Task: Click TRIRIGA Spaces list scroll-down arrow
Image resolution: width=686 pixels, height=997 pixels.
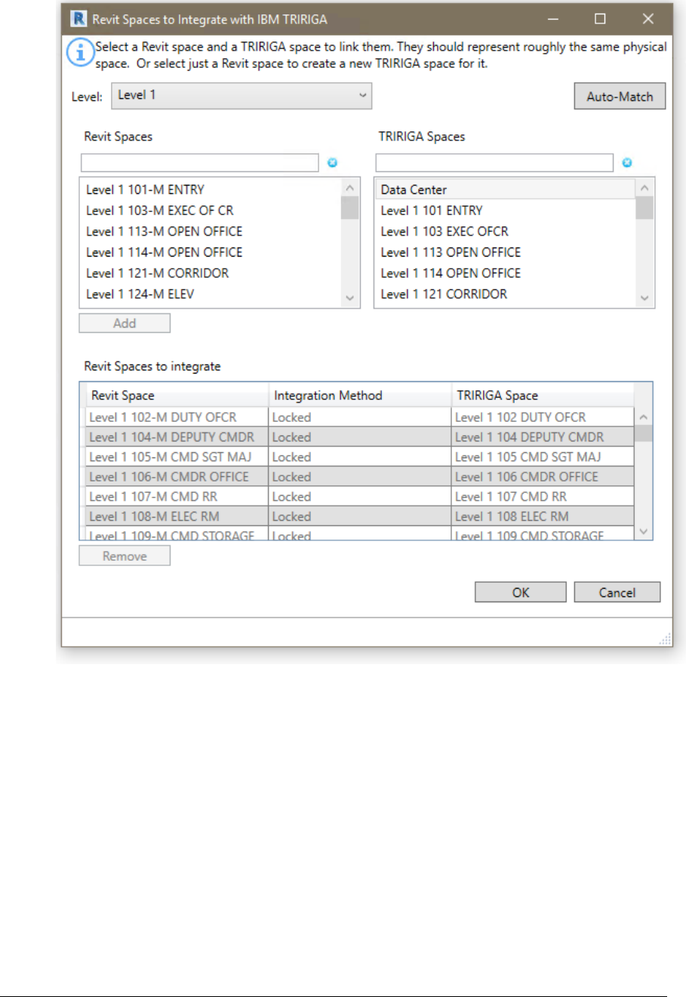Action: point(644,298)
